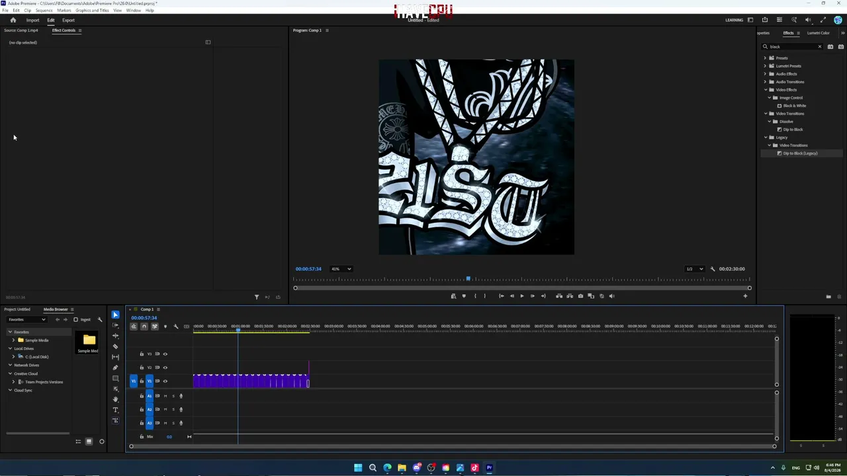Click the Home icon in the top bar
This screenshot has height=476, width=847.
click(x=13, y=20)
